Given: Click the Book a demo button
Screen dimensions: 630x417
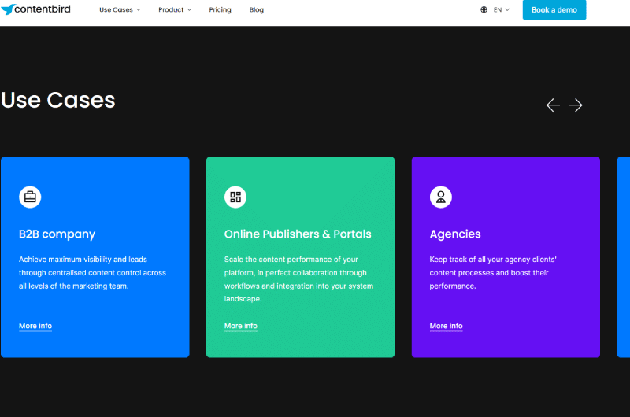Looking at the screenshot, I should [554, 10].
